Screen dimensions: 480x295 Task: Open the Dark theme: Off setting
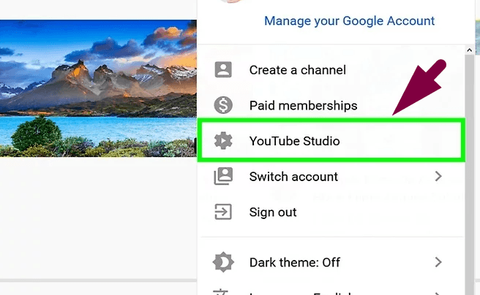331,262
